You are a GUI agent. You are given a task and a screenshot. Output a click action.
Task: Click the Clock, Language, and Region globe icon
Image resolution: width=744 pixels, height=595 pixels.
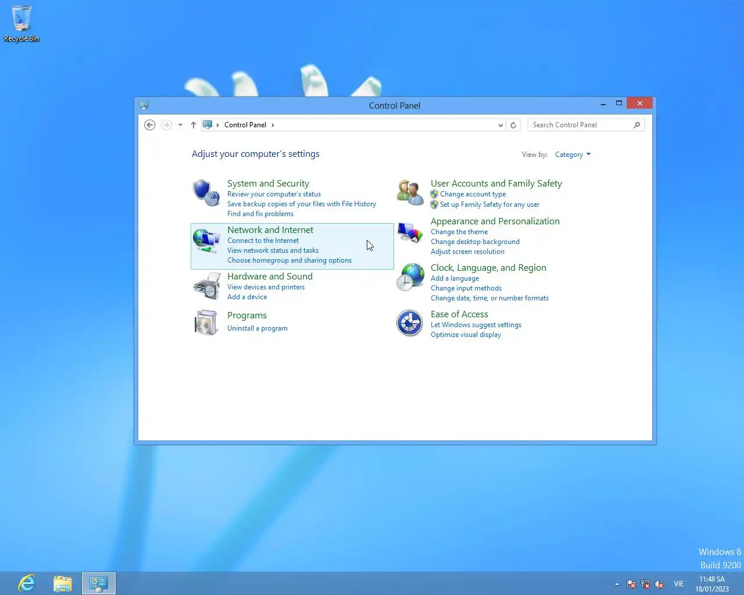[410, 277]
